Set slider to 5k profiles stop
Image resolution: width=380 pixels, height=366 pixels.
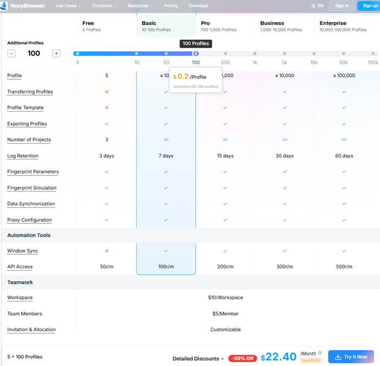(x=284, y=53)
